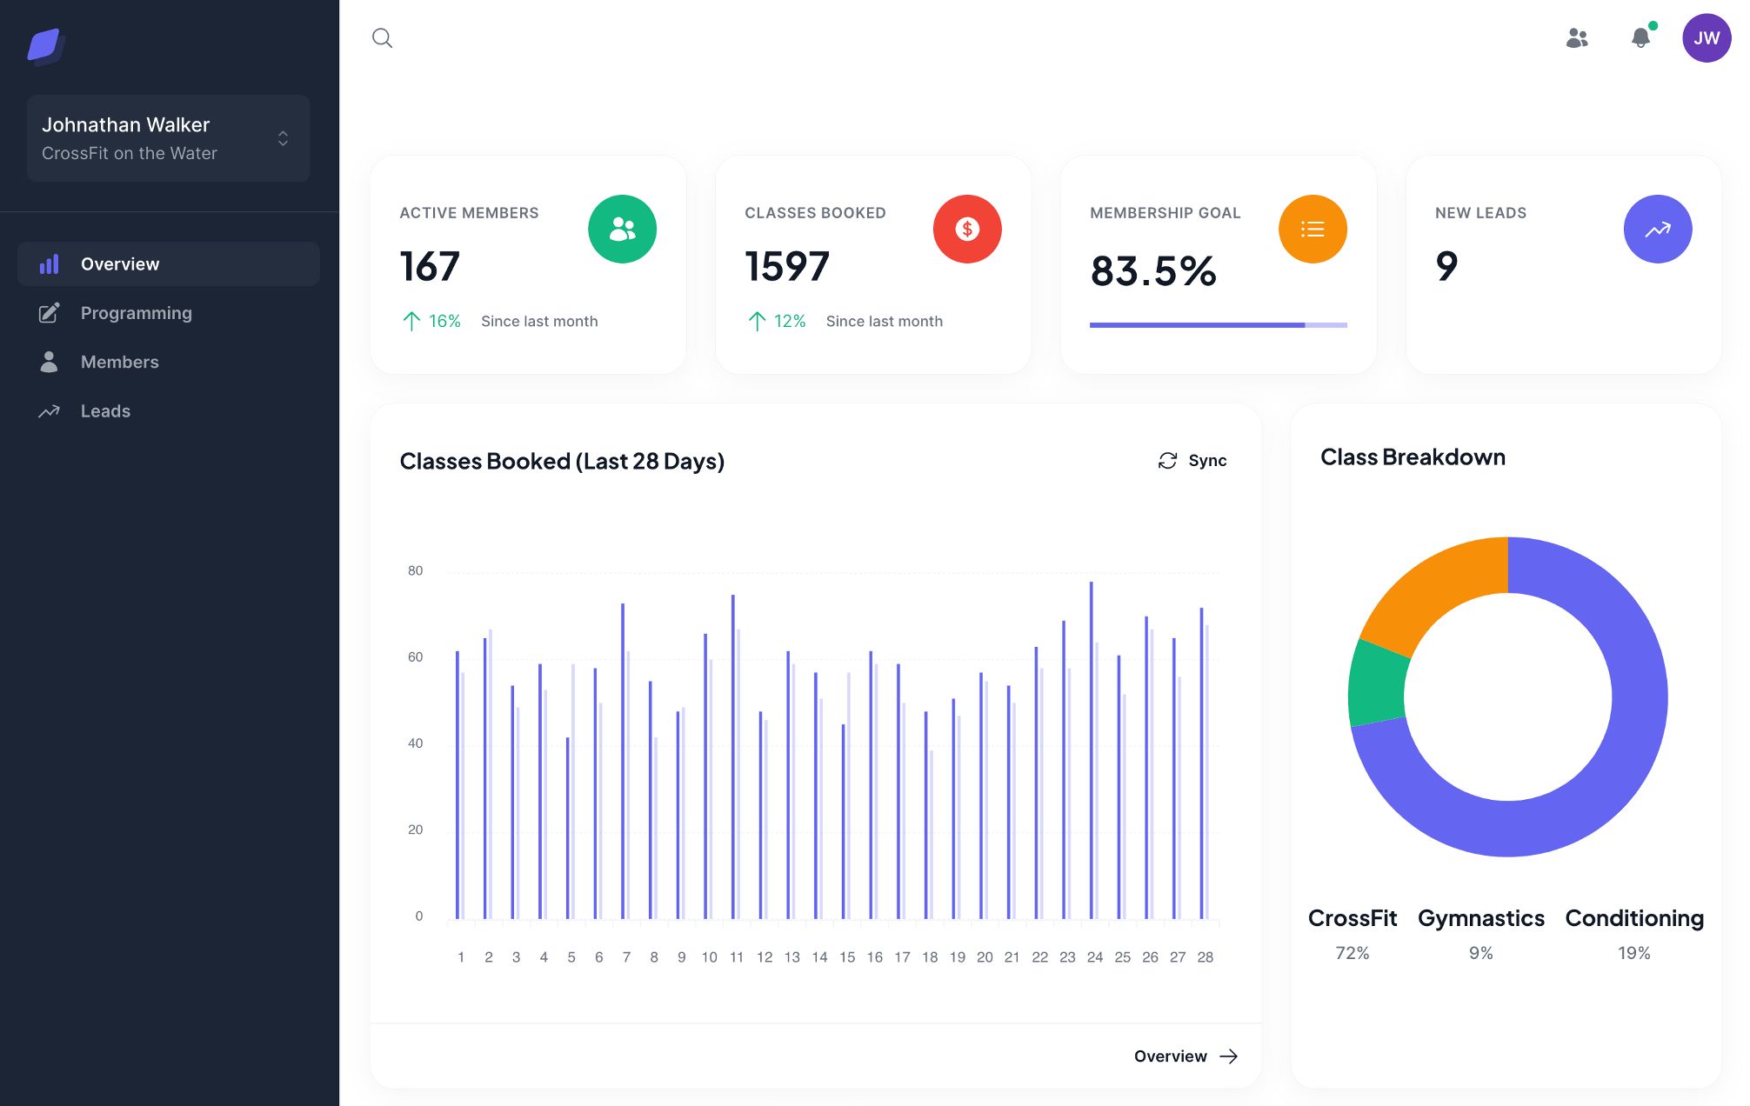This screenshot has width=1750, height=1106.
Task: Open the search magnifier icon
Action: (x=382, y=38)
